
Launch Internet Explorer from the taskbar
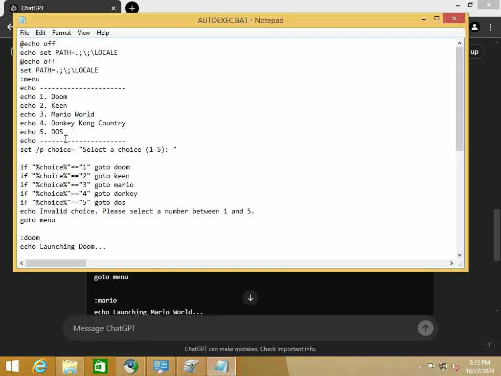pyautogui.click(x=40, y=366)
